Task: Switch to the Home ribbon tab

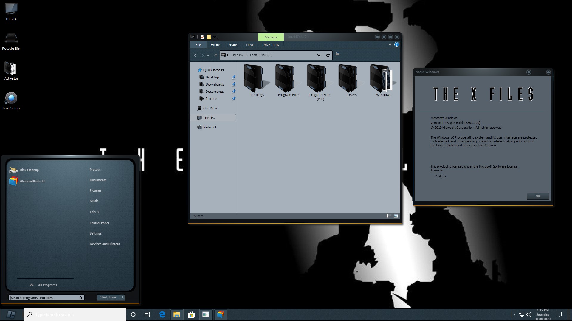Action: [215, 45]
